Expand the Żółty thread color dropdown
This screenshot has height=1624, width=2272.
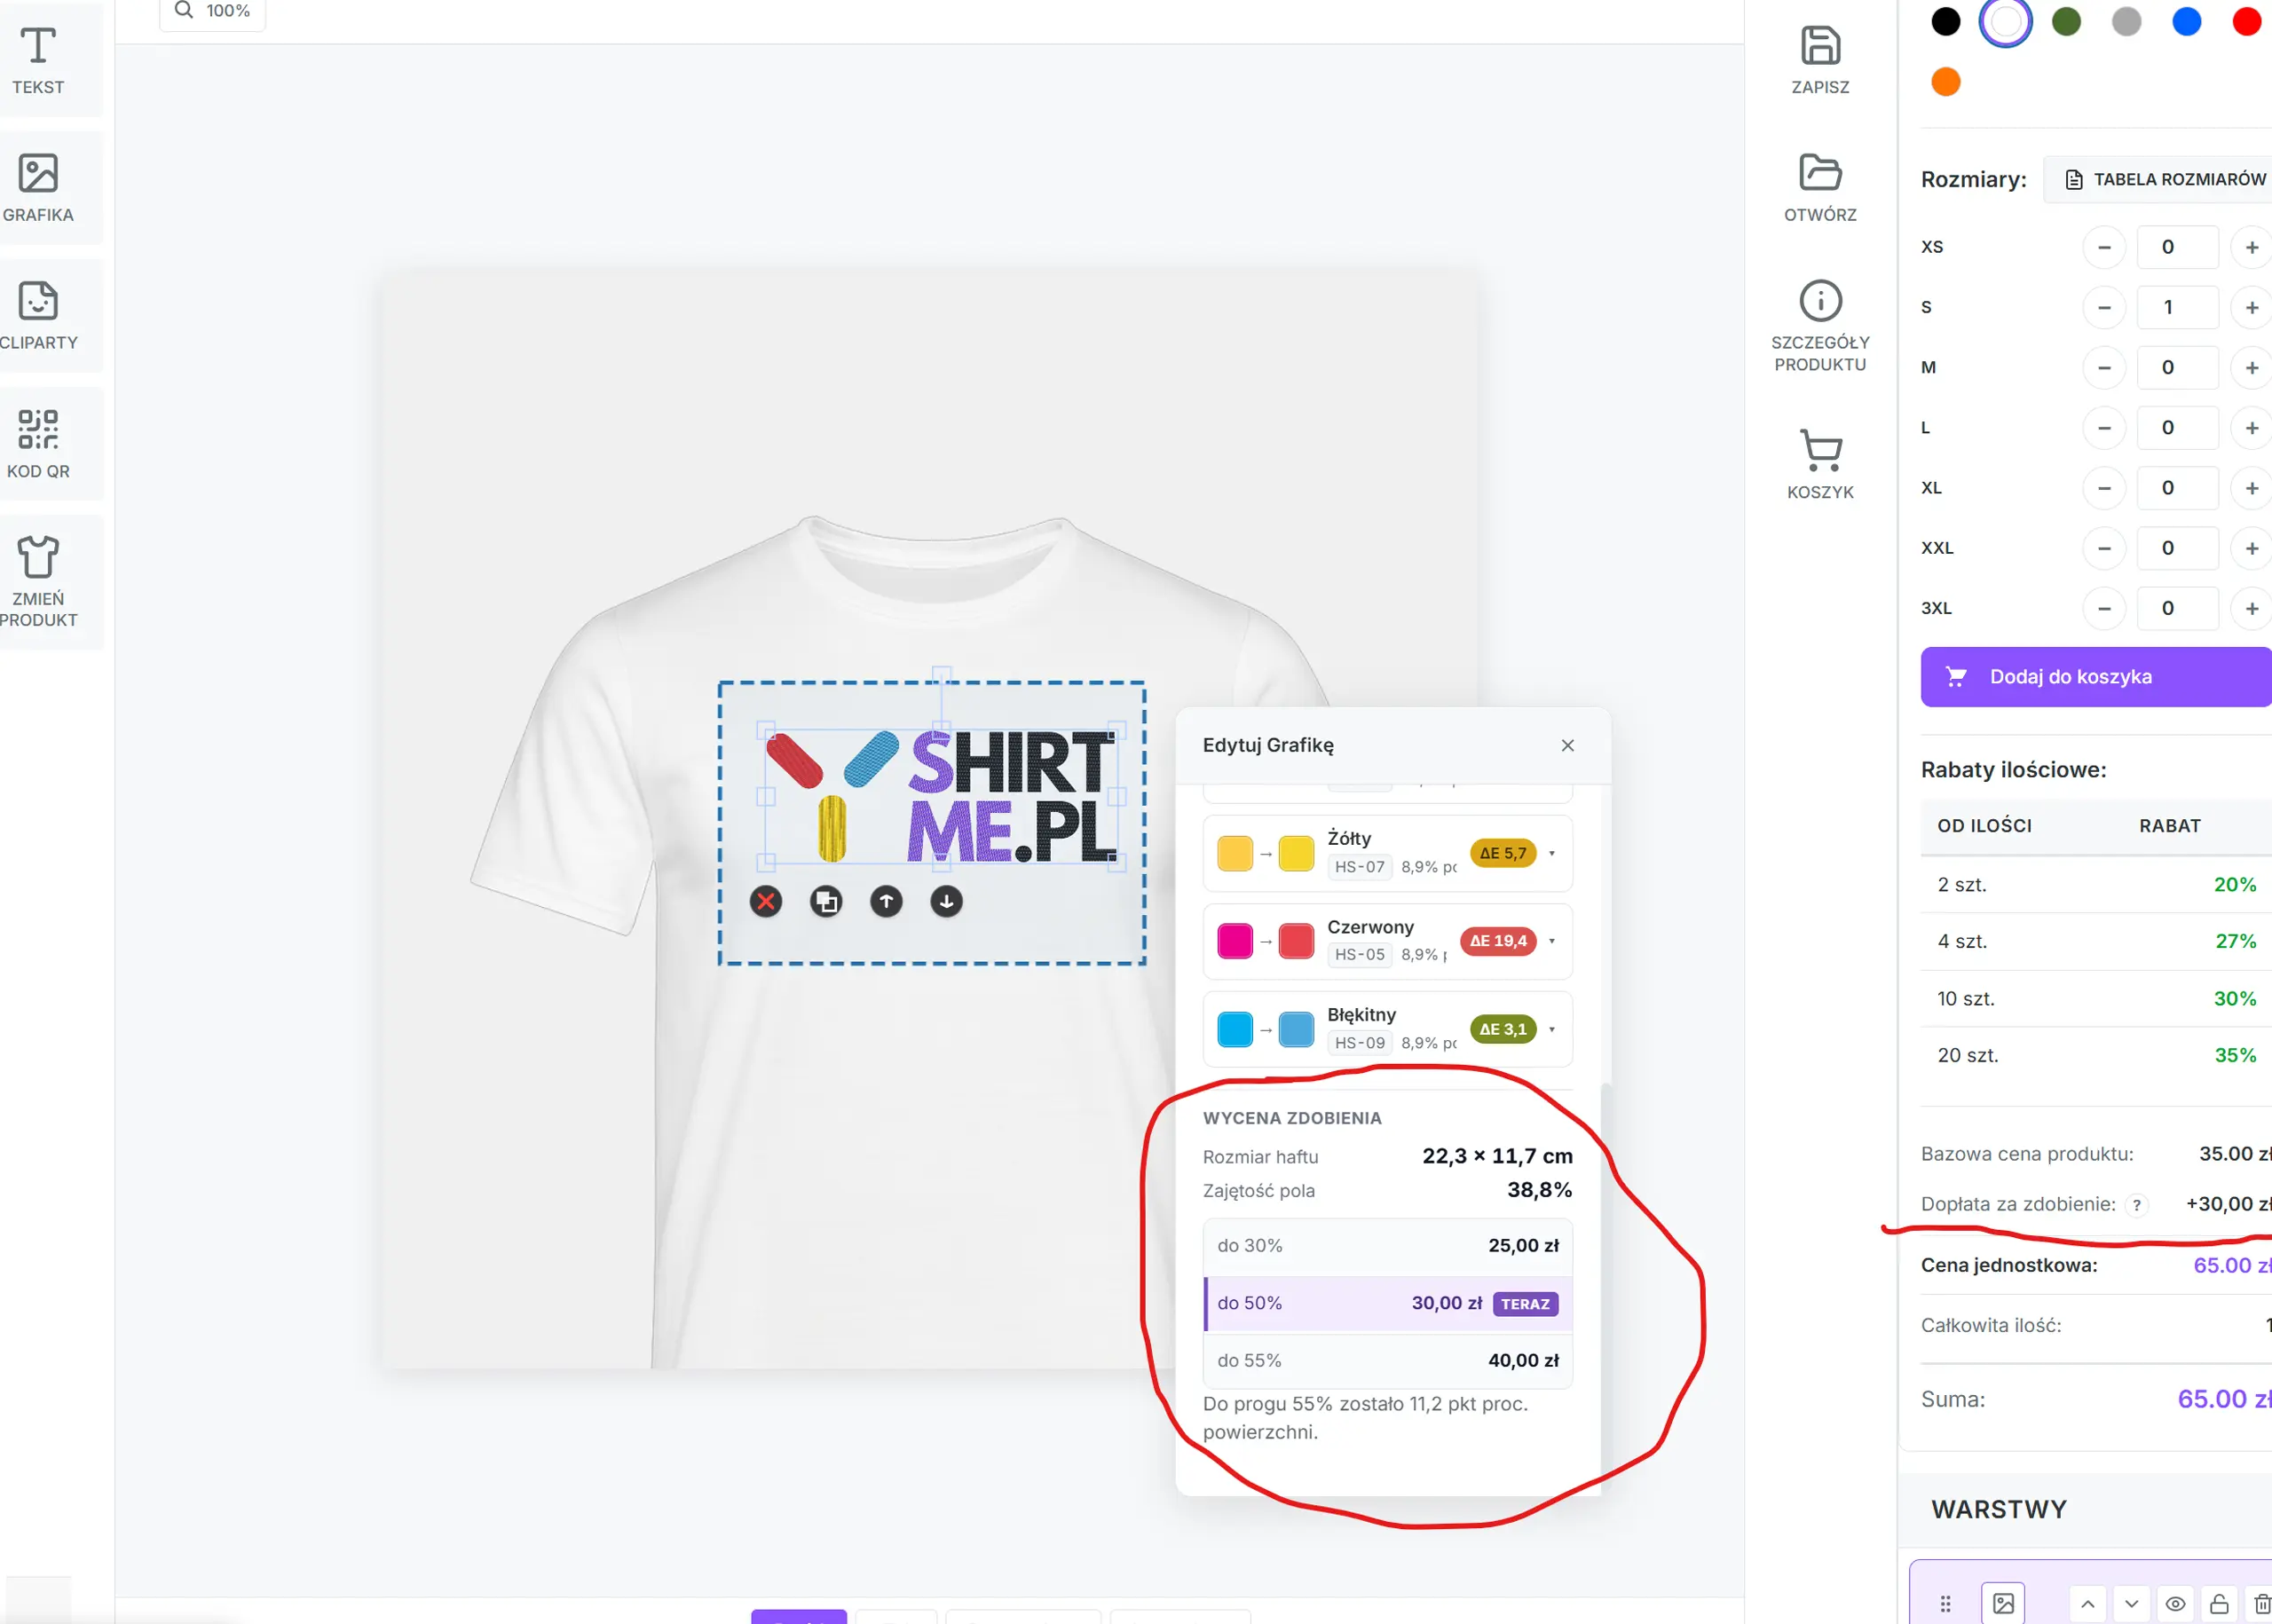pyautogui.click(x=1551, y=853)
